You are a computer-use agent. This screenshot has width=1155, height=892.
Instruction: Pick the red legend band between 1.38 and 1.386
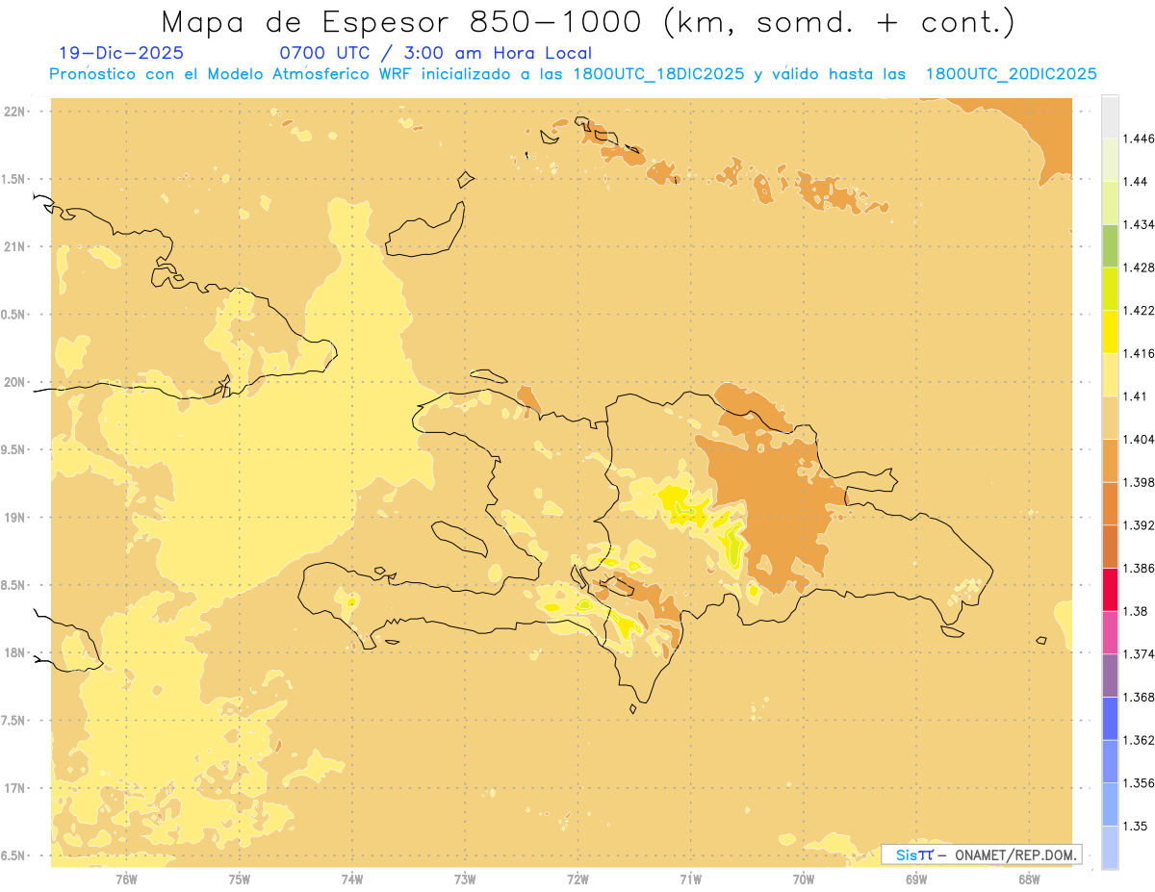point(1110,589)
